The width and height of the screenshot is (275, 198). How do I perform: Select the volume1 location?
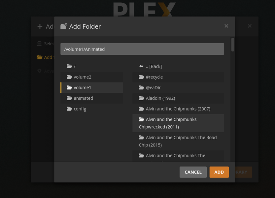83,87
